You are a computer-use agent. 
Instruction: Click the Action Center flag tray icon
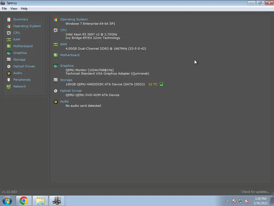point(234,201)
